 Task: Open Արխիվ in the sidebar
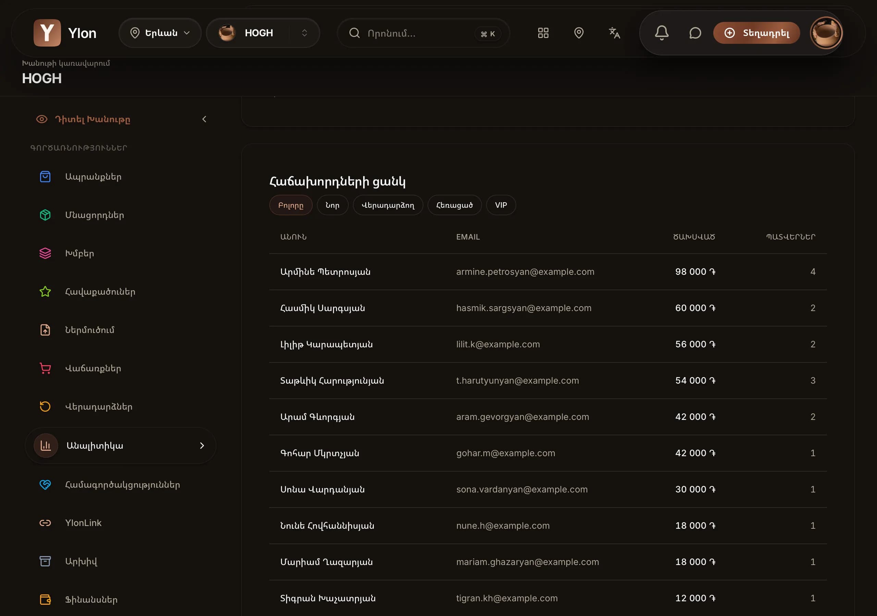(120, 562)
